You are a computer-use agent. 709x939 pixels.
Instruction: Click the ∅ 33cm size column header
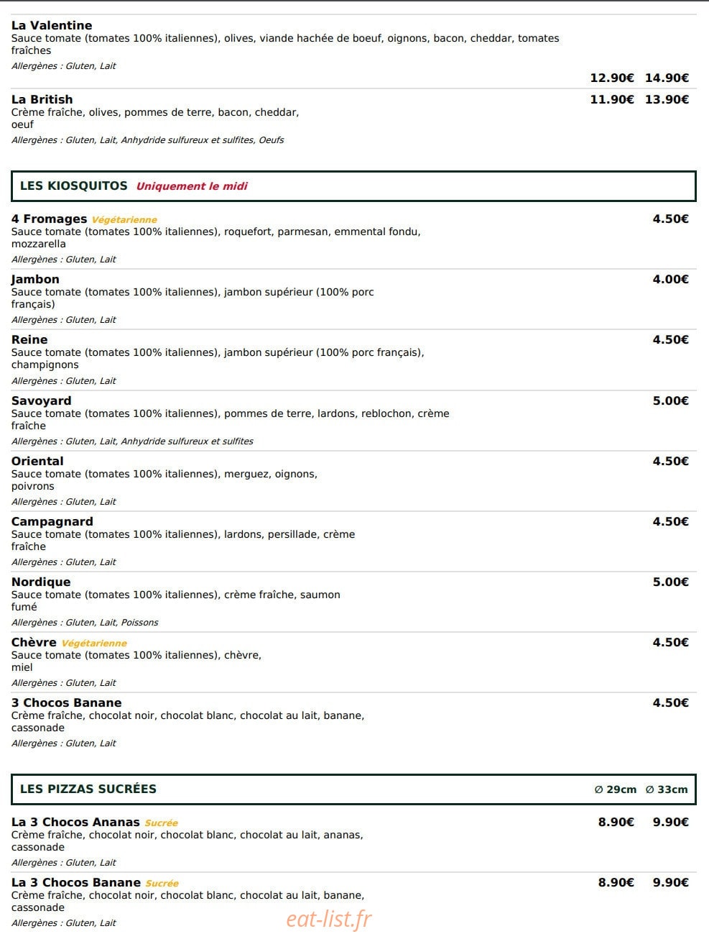pos(667,789)
